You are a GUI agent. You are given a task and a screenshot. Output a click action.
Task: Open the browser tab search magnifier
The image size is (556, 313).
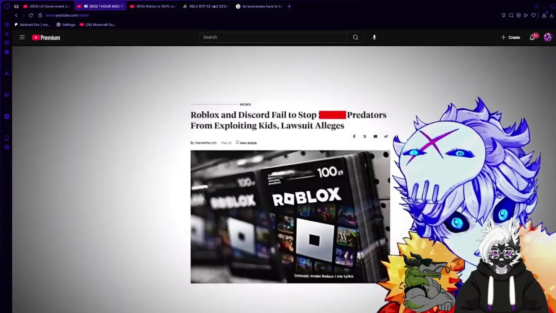pos(537,6)
